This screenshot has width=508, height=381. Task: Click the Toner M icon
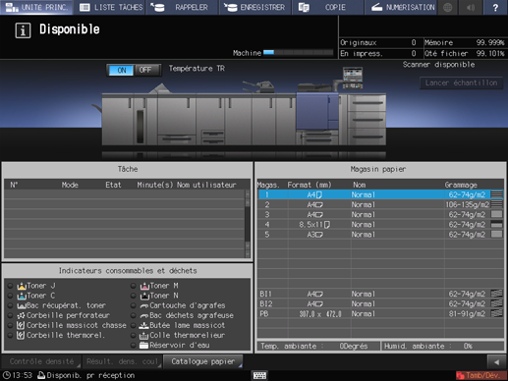coord(144,286)
